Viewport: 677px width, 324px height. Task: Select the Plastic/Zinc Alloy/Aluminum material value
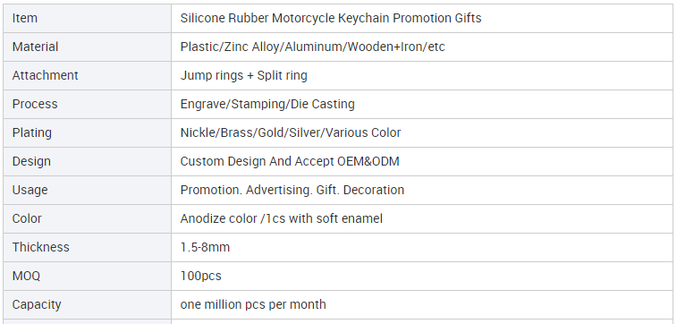[x=312, y=47]
